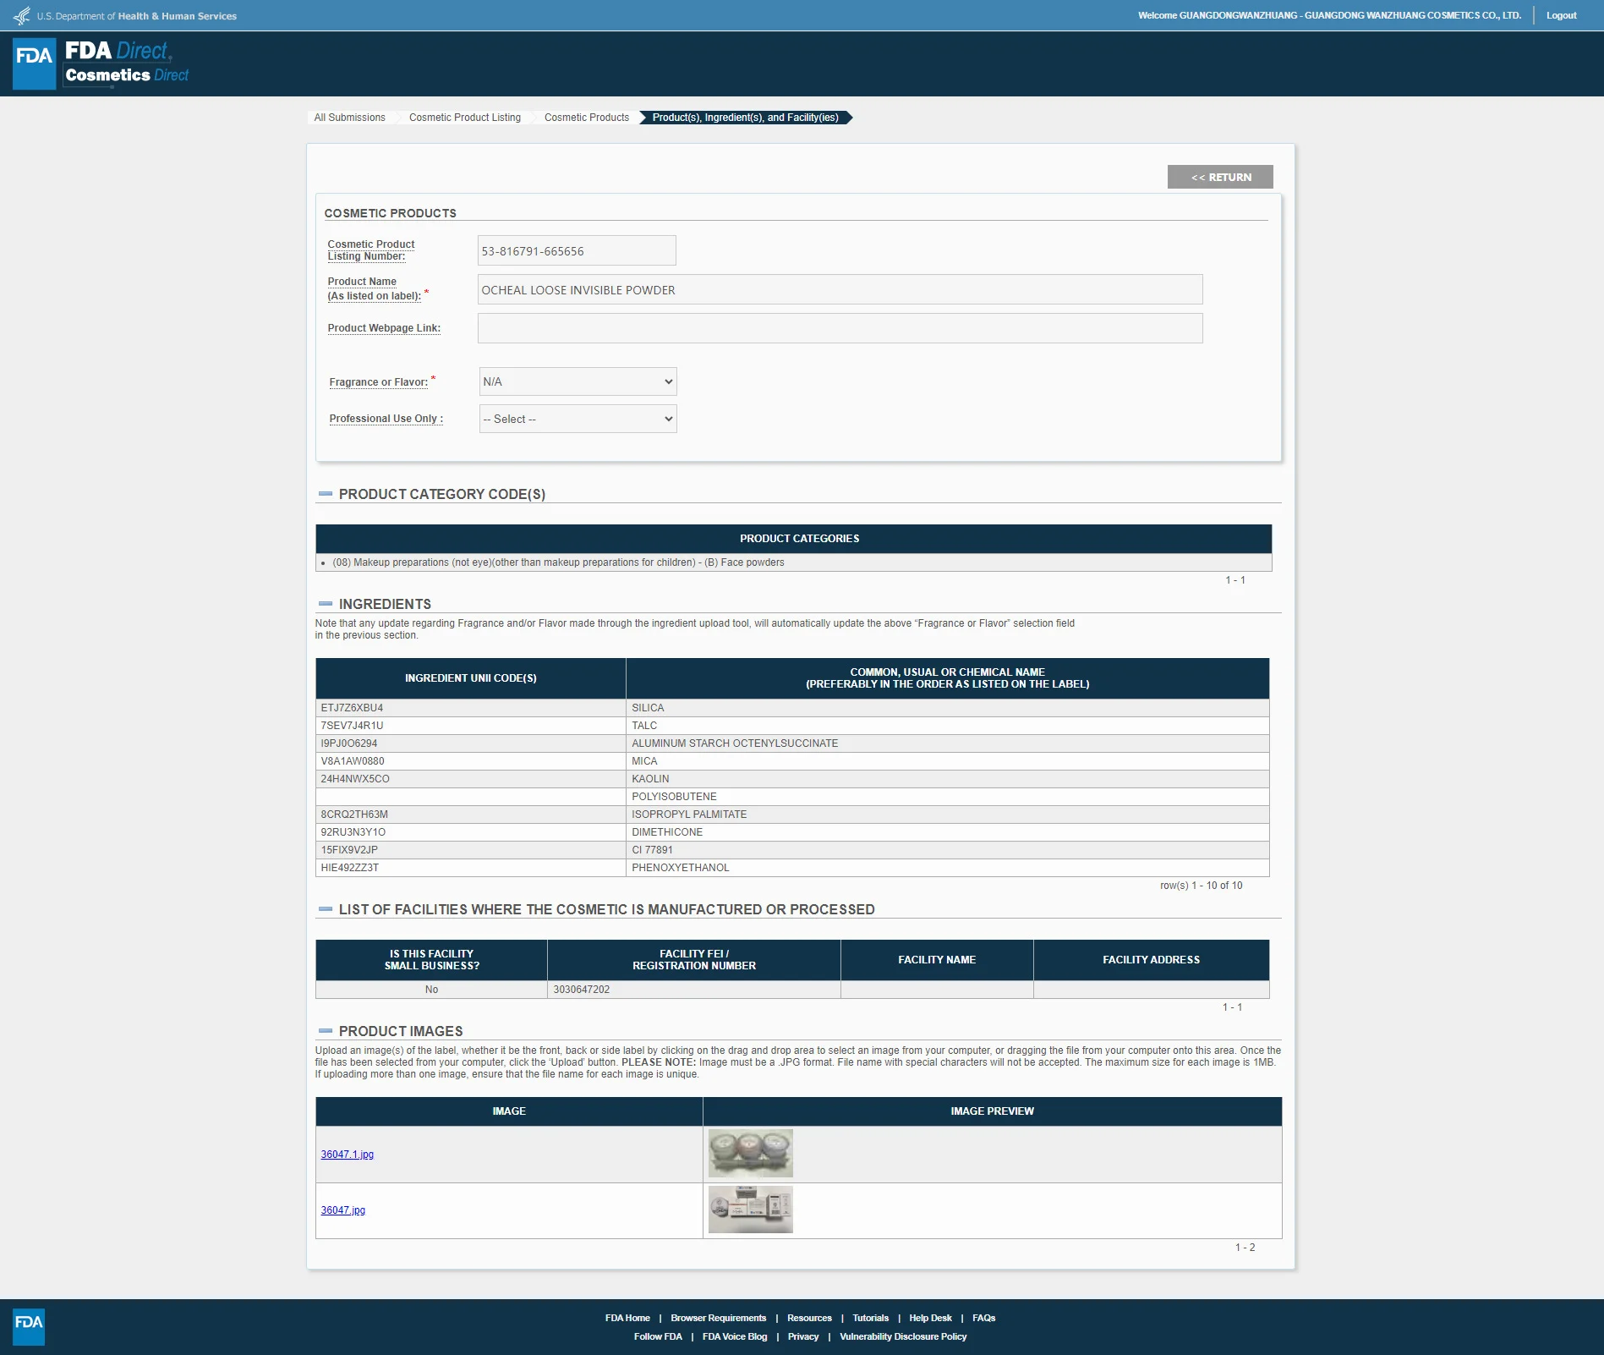Screen dimensions: 1604x1355
Task: Click the Product Name input field
Action: pos(840,289)
